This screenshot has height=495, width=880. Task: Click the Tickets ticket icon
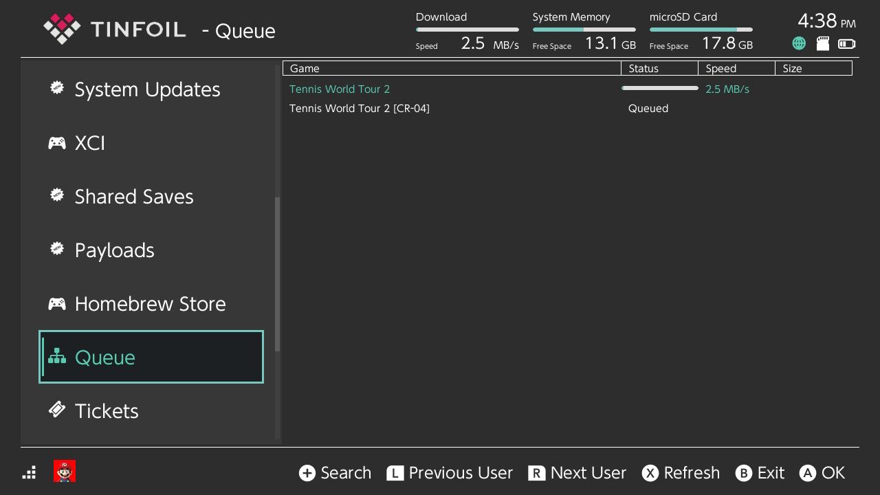click(x=57, y=410)
